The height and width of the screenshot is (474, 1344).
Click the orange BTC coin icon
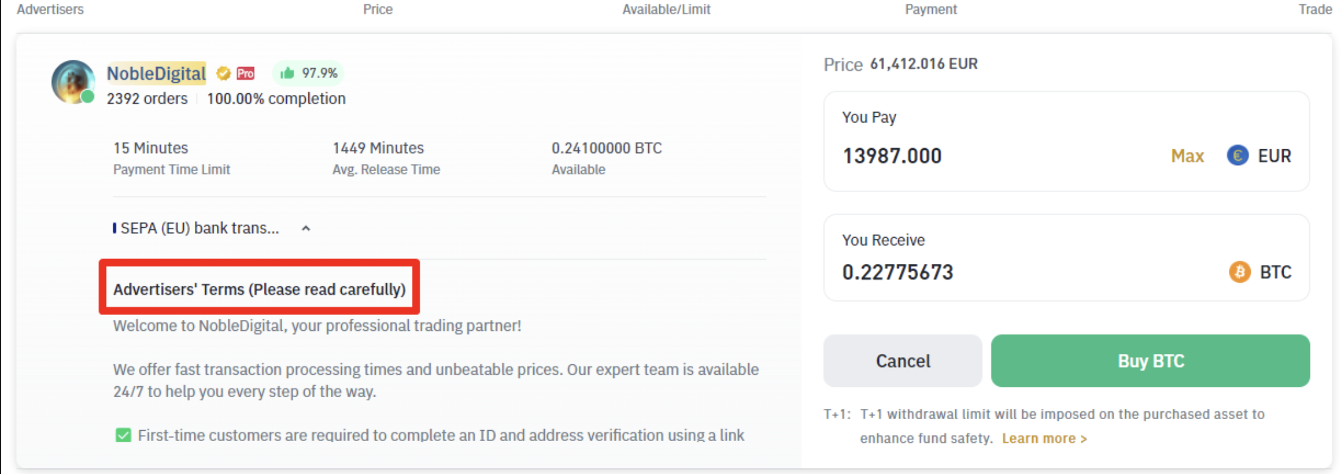(x=1239, y=272)
